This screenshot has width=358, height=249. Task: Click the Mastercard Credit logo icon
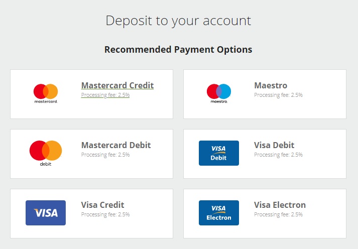[x=46, y=93]
